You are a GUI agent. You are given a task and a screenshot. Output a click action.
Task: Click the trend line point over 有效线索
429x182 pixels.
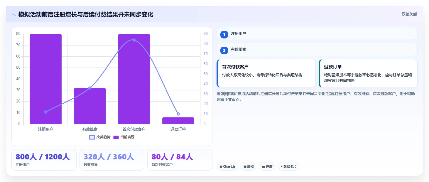[90, 88]
